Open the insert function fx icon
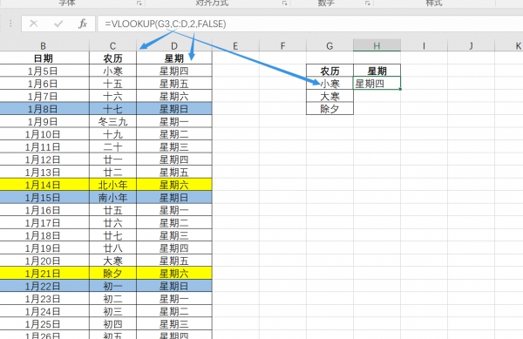Viewport: 523px width, 339px height. tap(83, 24)
